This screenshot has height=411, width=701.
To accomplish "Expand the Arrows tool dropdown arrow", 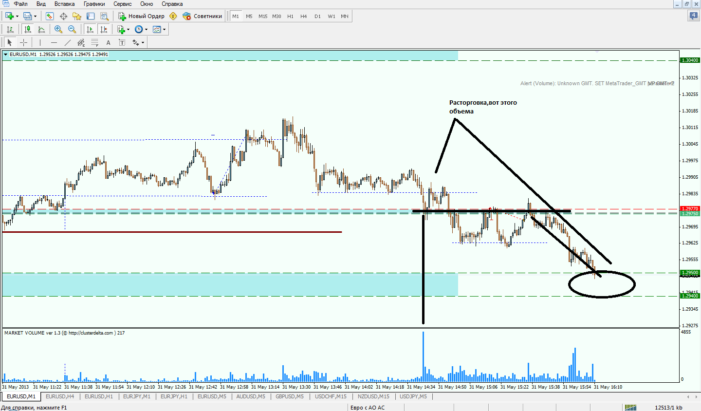I will coord(143,42).
